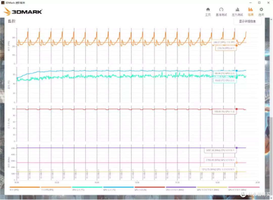Click the 210.76 (FPS) frame rate tooltip
The width and height of the screenshot is (273, 200).
226,48
